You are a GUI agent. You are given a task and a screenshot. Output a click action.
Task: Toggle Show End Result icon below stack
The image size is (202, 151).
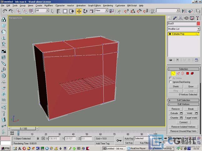178,60
